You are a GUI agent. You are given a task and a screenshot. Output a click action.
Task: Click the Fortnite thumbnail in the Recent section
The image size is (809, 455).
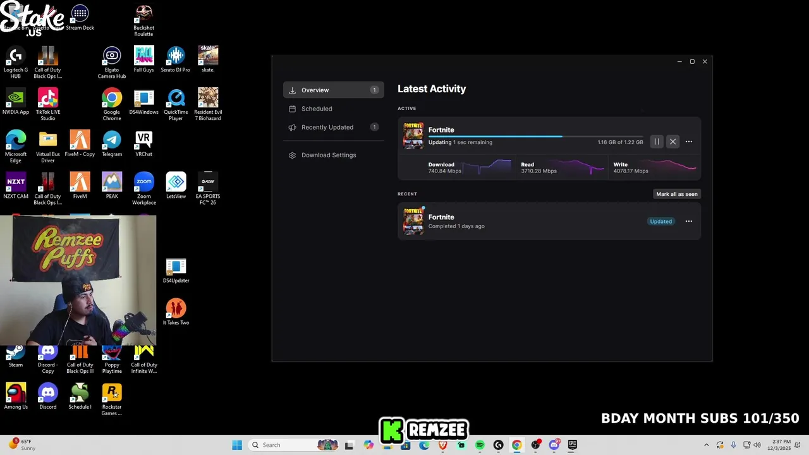point(413,221)
